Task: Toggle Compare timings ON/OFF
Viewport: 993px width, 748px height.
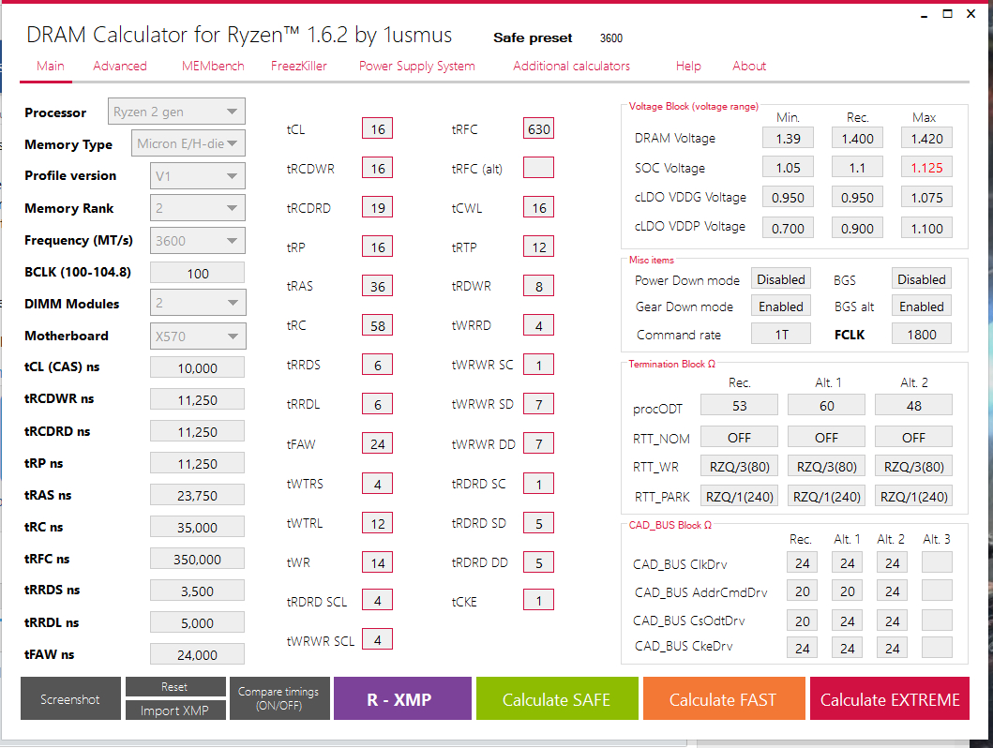Action: (x=279, y=698)
